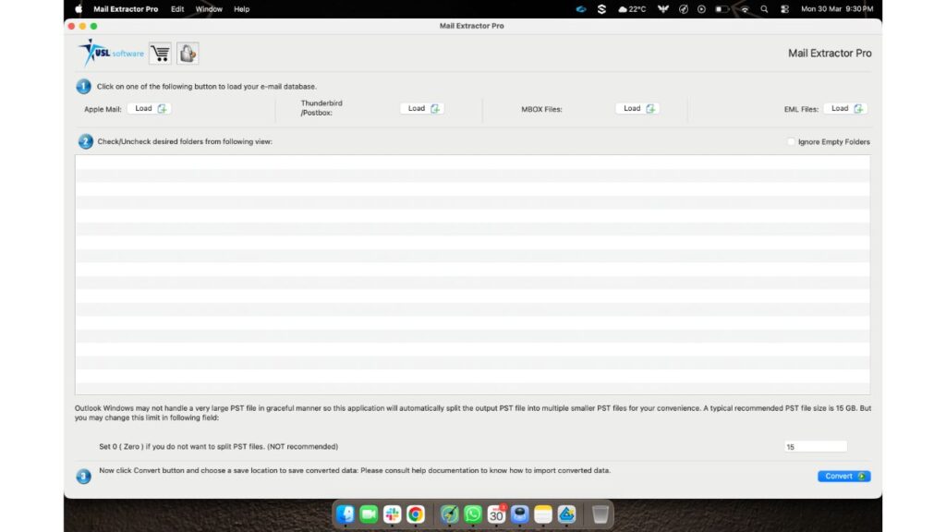Open the Apple menu
This screenshot has width=946, height=532.
[x=79, y=9]
